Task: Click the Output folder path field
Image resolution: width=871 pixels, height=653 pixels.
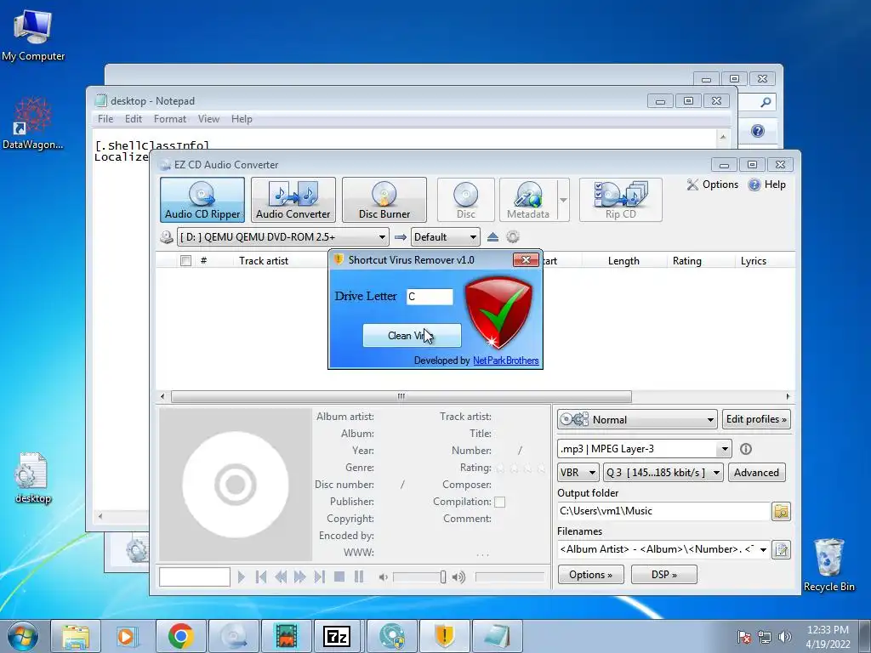Action: pyautogui.click(x=663, y=511)
